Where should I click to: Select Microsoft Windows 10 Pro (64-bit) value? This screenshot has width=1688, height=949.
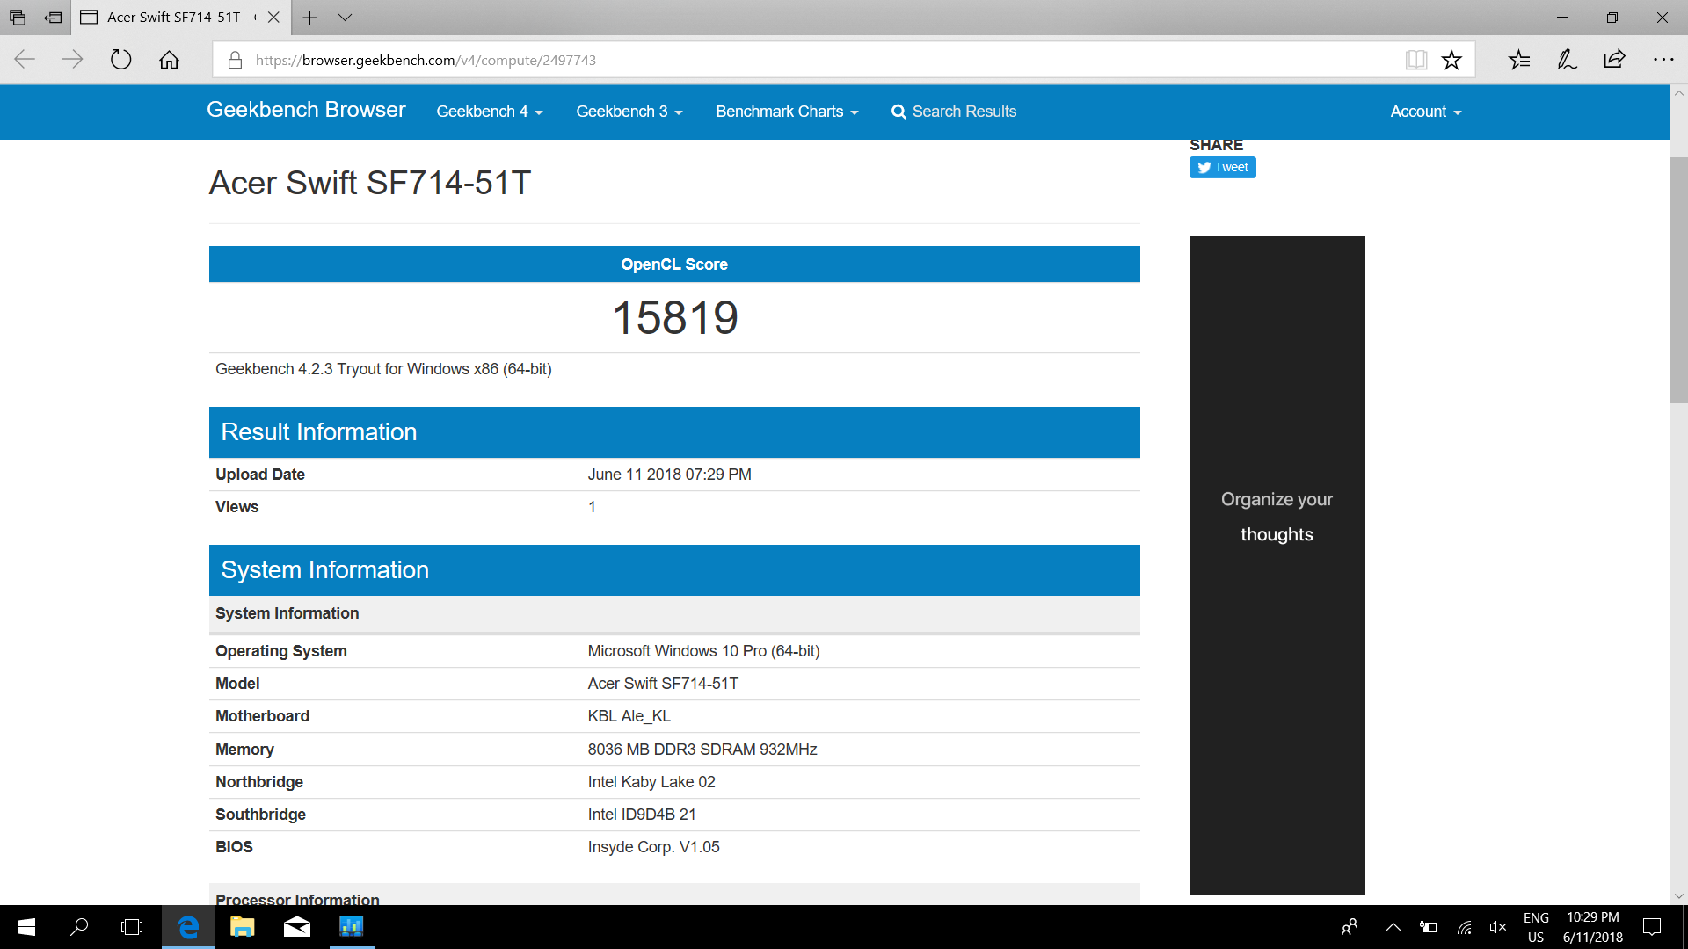pyautogui.click(x=703, y=651)
